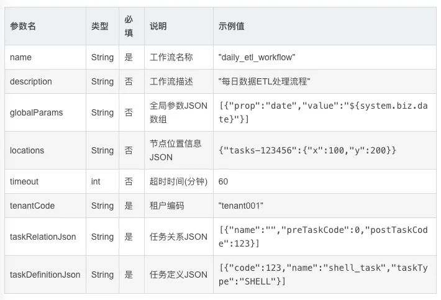Viewport: 441px width, 300px height.
Task: Click the 节点位置信息JSON description
Action: (176, 150)
